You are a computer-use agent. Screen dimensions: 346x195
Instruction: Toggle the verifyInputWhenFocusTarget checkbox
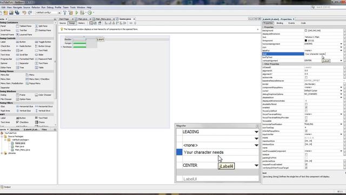click(x=306, y=168)
